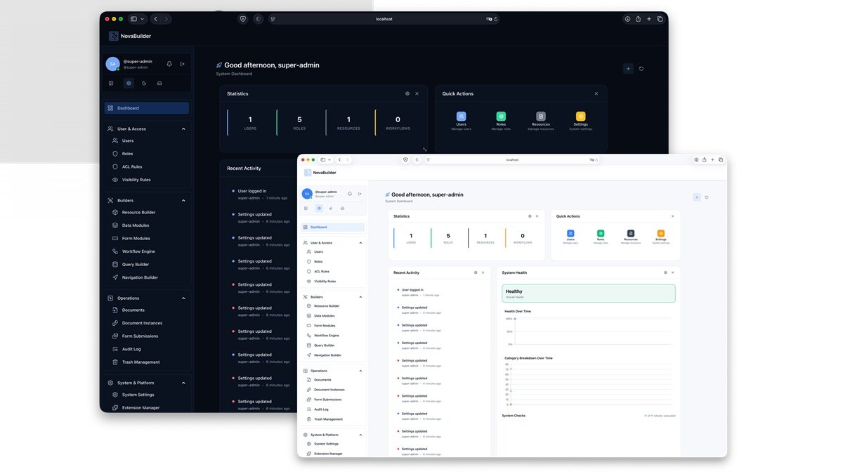The image size is (843, 474).
Task: Collapse the System & Platform section
Action: [183, 383]
